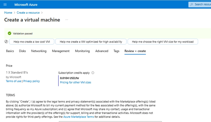This screenshot has height=122, width=211.
Task: Switch to the Tags tab
Action: click(x=116, y=51)
